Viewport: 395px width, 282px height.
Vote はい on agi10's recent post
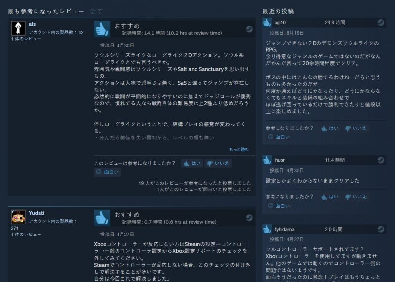(x=330, y=128)
